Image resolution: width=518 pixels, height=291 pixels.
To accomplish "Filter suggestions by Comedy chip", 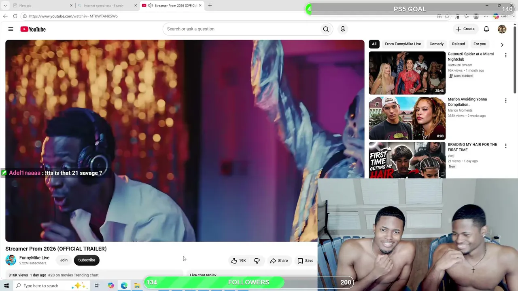I will [x=436, y=44].
